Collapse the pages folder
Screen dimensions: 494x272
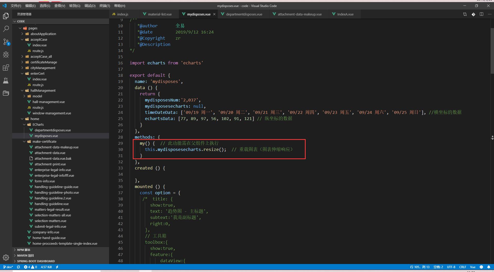click(61, 28)
